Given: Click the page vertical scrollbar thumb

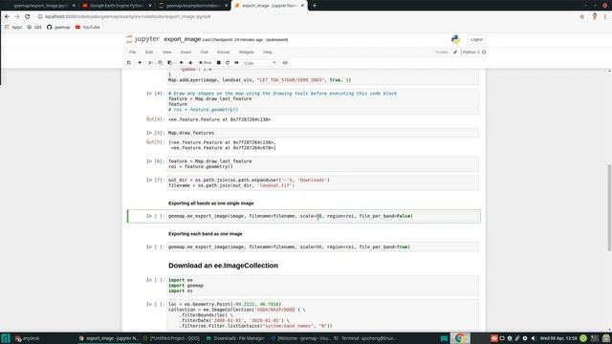Looking at the screenshot, I should point(609,208).
